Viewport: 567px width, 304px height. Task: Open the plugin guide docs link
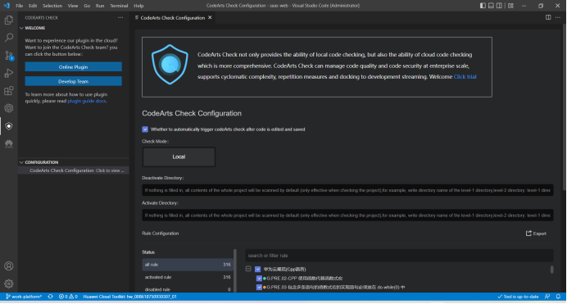pyautogui.click(x=86, y=102)
